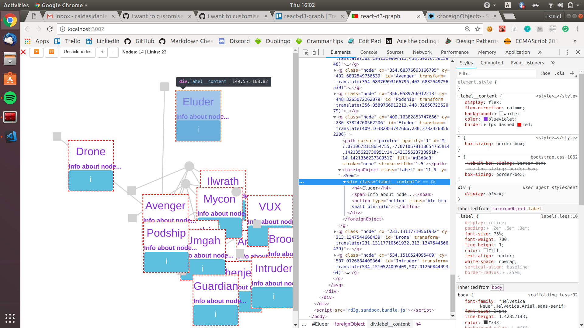Click the white background color swatch
Viewport: 584px width, 328px height.
coord(501,114)
